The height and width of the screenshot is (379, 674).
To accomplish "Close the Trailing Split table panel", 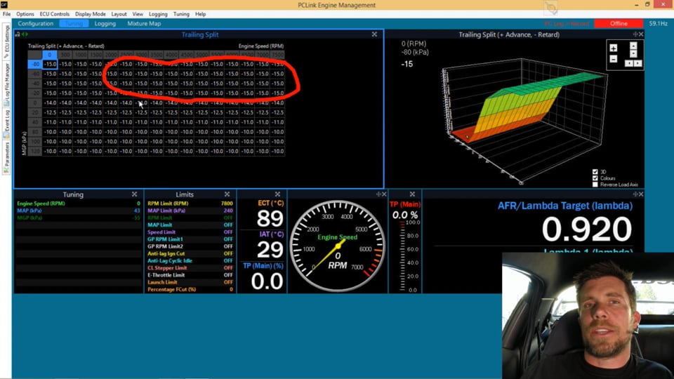I will pos(374,34).
